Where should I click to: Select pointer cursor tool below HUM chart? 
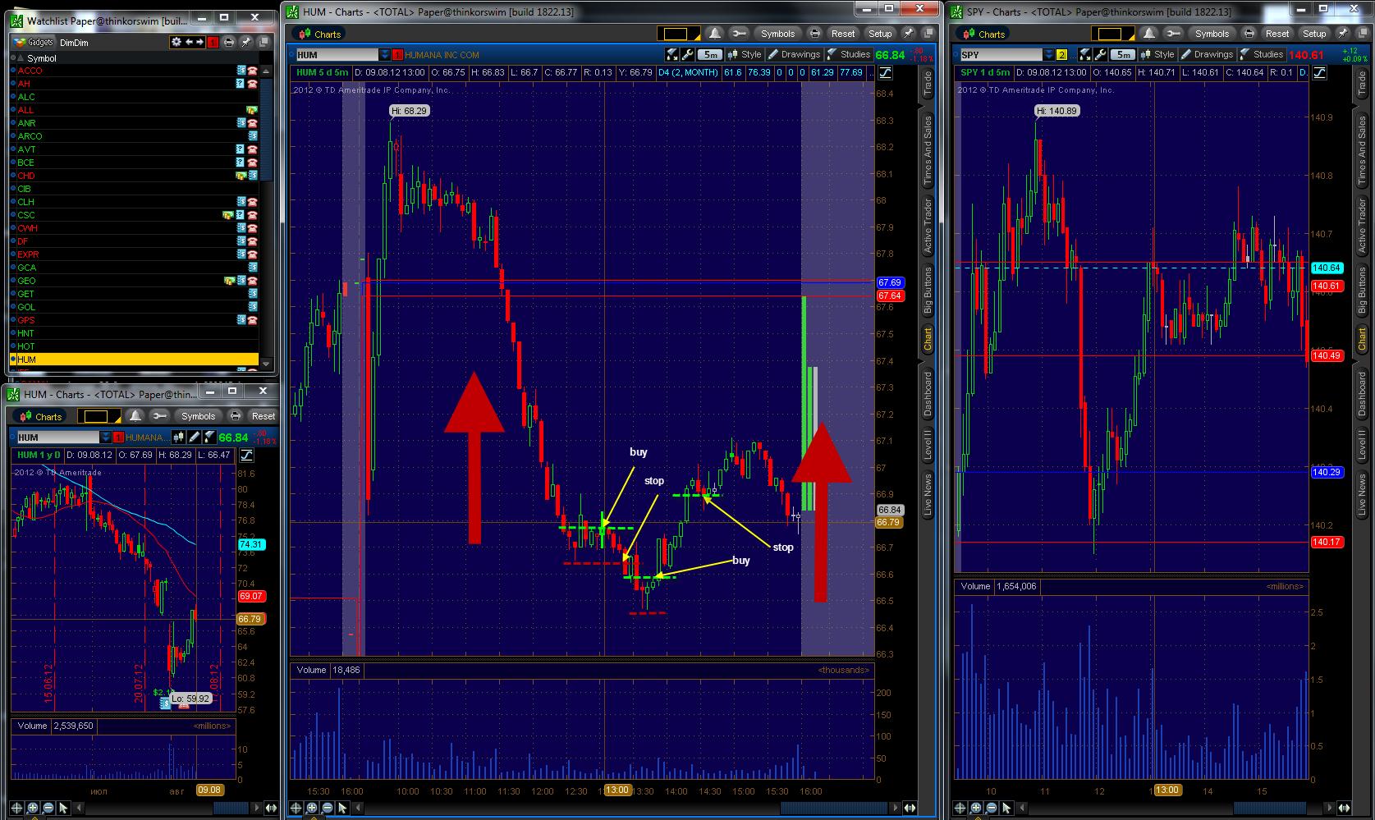click(x=343, y=808)
